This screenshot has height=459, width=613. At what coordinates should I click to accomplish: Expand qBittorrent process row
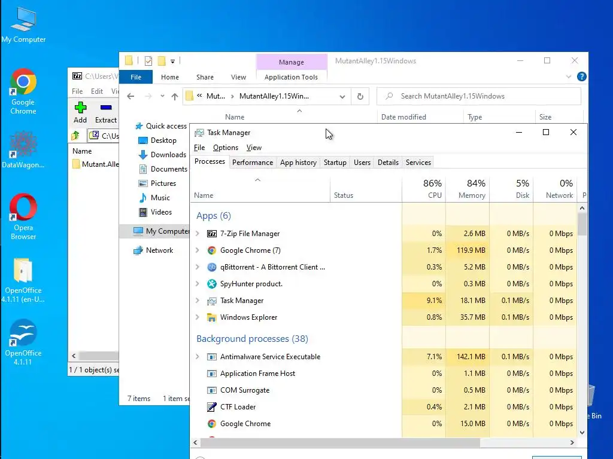[198, 267]
